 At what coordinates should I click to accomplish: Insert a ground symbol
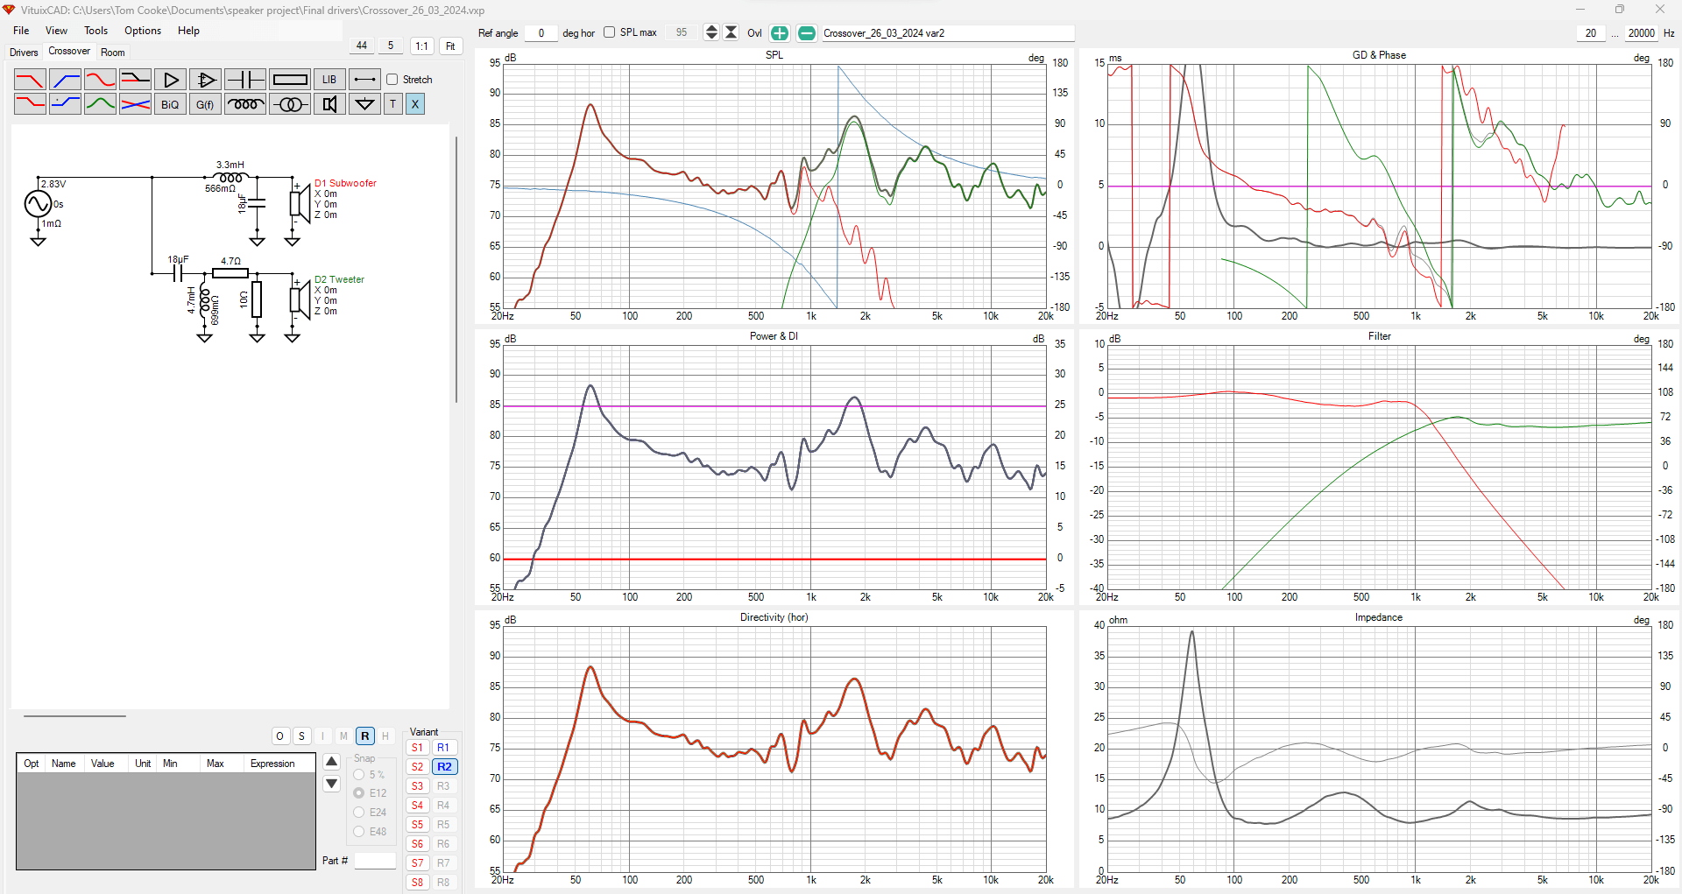(364, 104)
